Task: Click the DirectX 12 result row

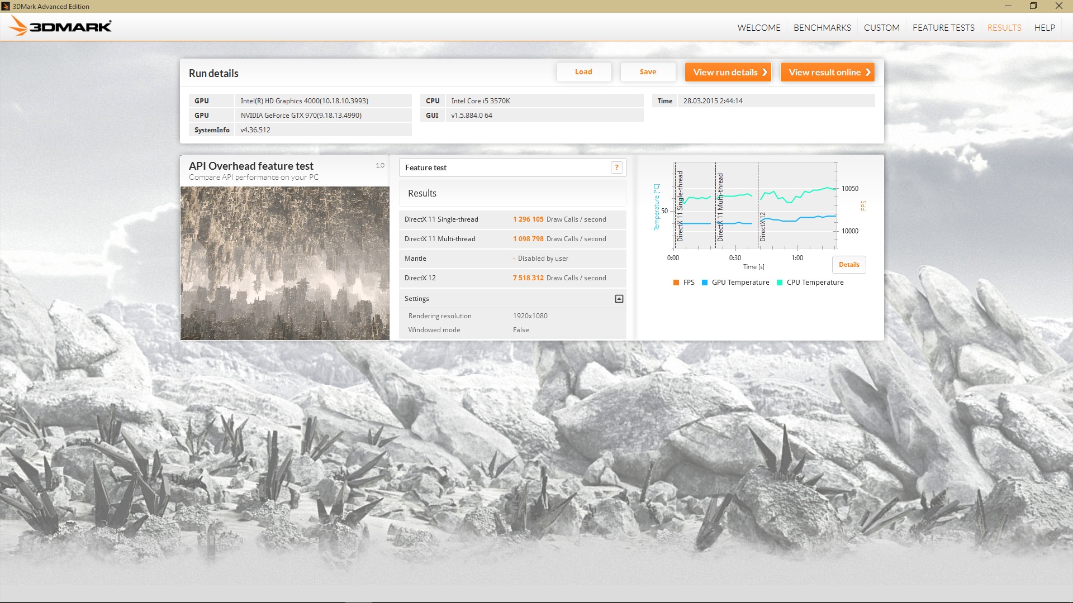Action: [x=512, y=278]
